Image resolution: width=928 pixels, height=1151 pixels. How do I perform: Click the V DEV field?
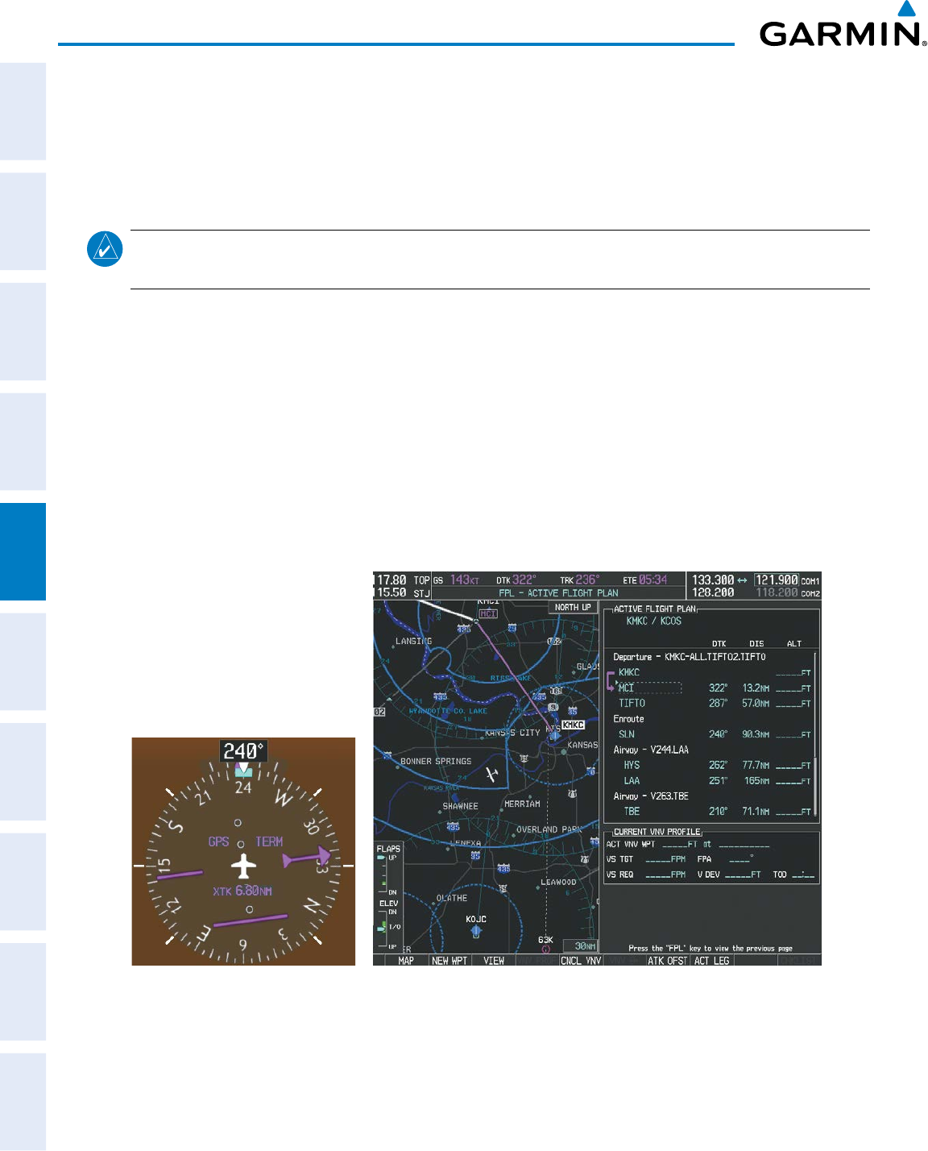(729, 875)
